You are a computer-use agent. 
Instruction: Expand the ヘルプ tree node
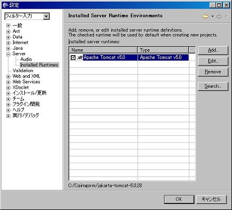point(8,110)
